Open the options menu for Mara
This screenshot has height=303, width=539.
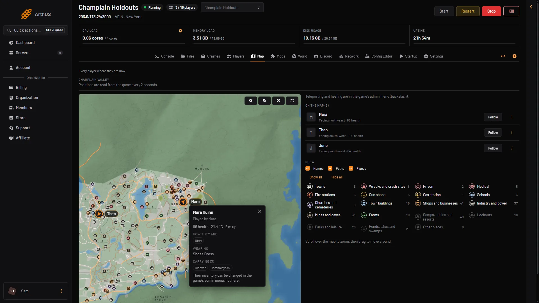512,117
